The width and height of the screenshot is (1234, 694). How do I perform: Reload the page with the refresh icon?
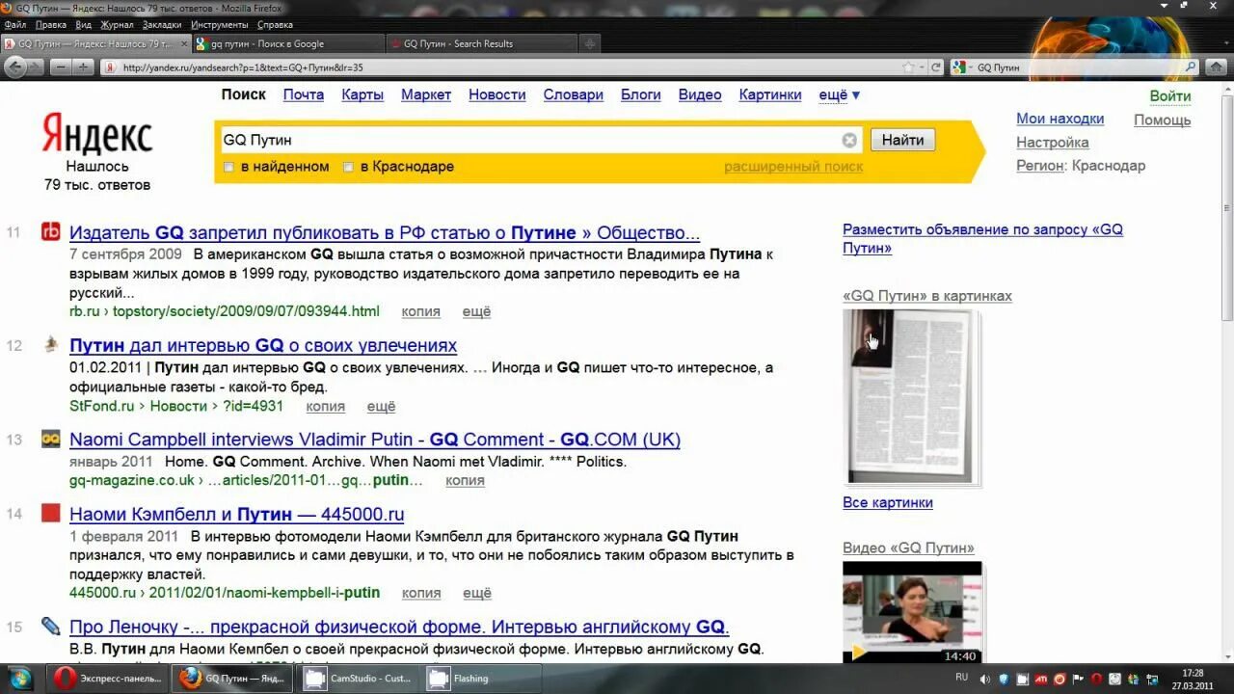click(935, 67)
